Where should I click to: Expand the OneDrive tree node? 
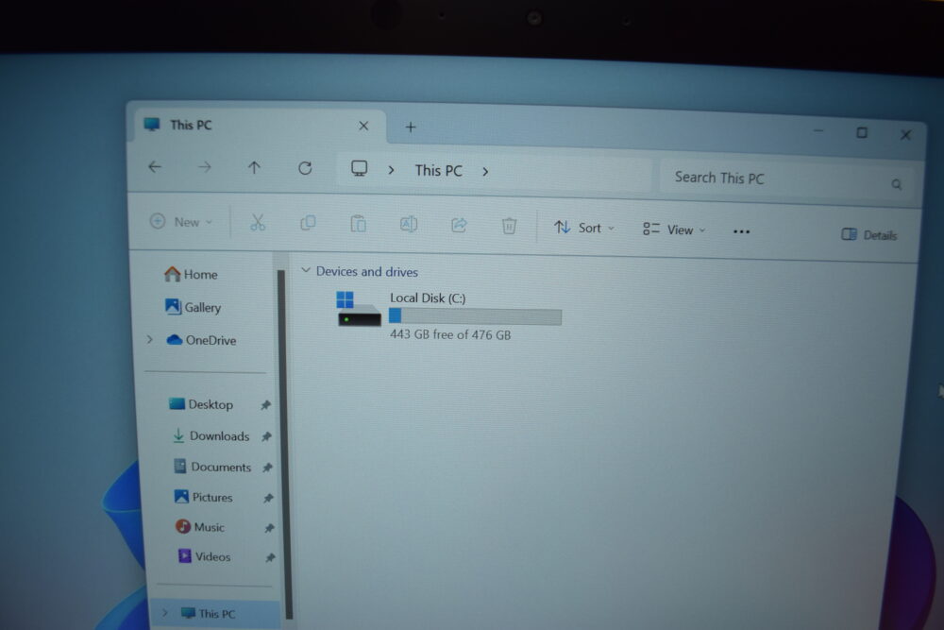pos(150,340)
